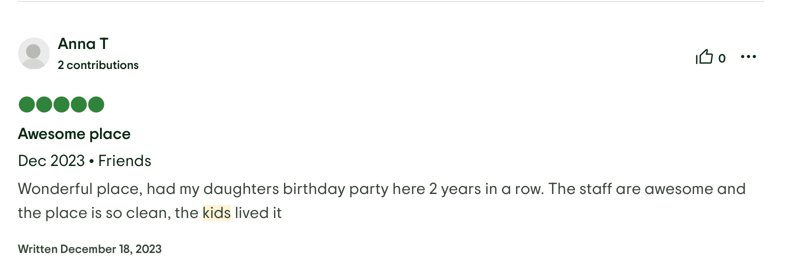Click the highlighted word 'kids'
Screen dimensions: 790x266
click(216, 213)
